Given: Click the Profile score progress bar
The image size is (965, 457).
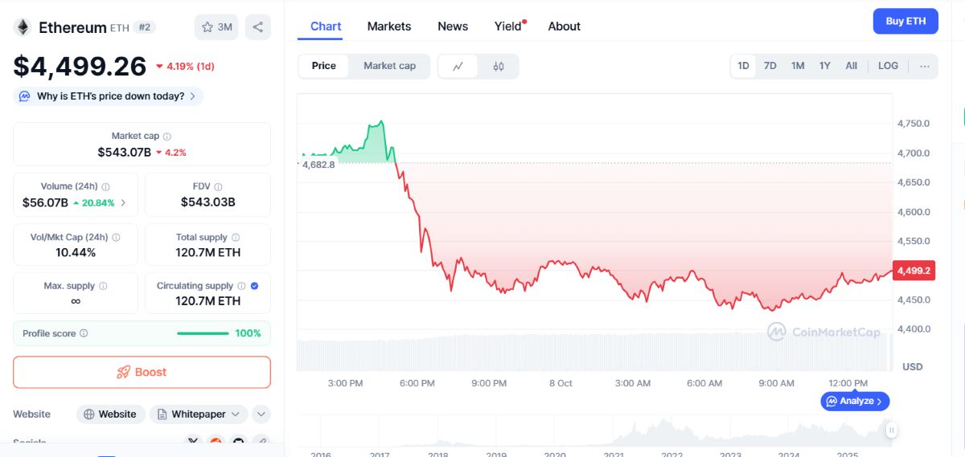Looking at the screenshot, I should coord(203,333).
